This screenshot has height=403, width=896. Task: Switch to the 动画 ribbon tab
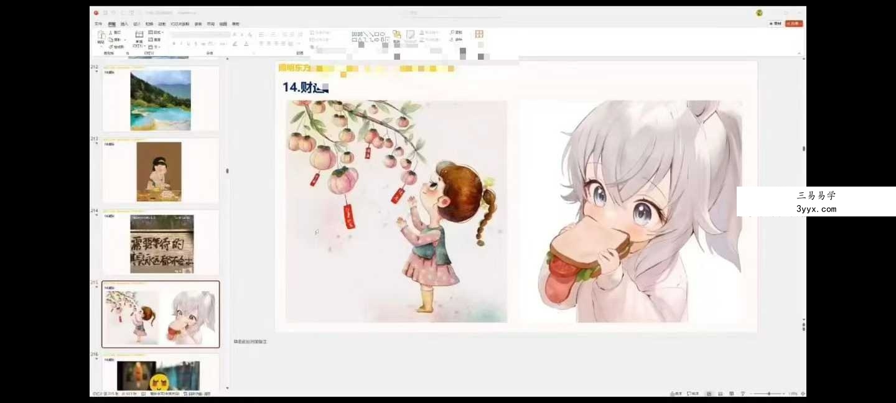tap(162, 24)
